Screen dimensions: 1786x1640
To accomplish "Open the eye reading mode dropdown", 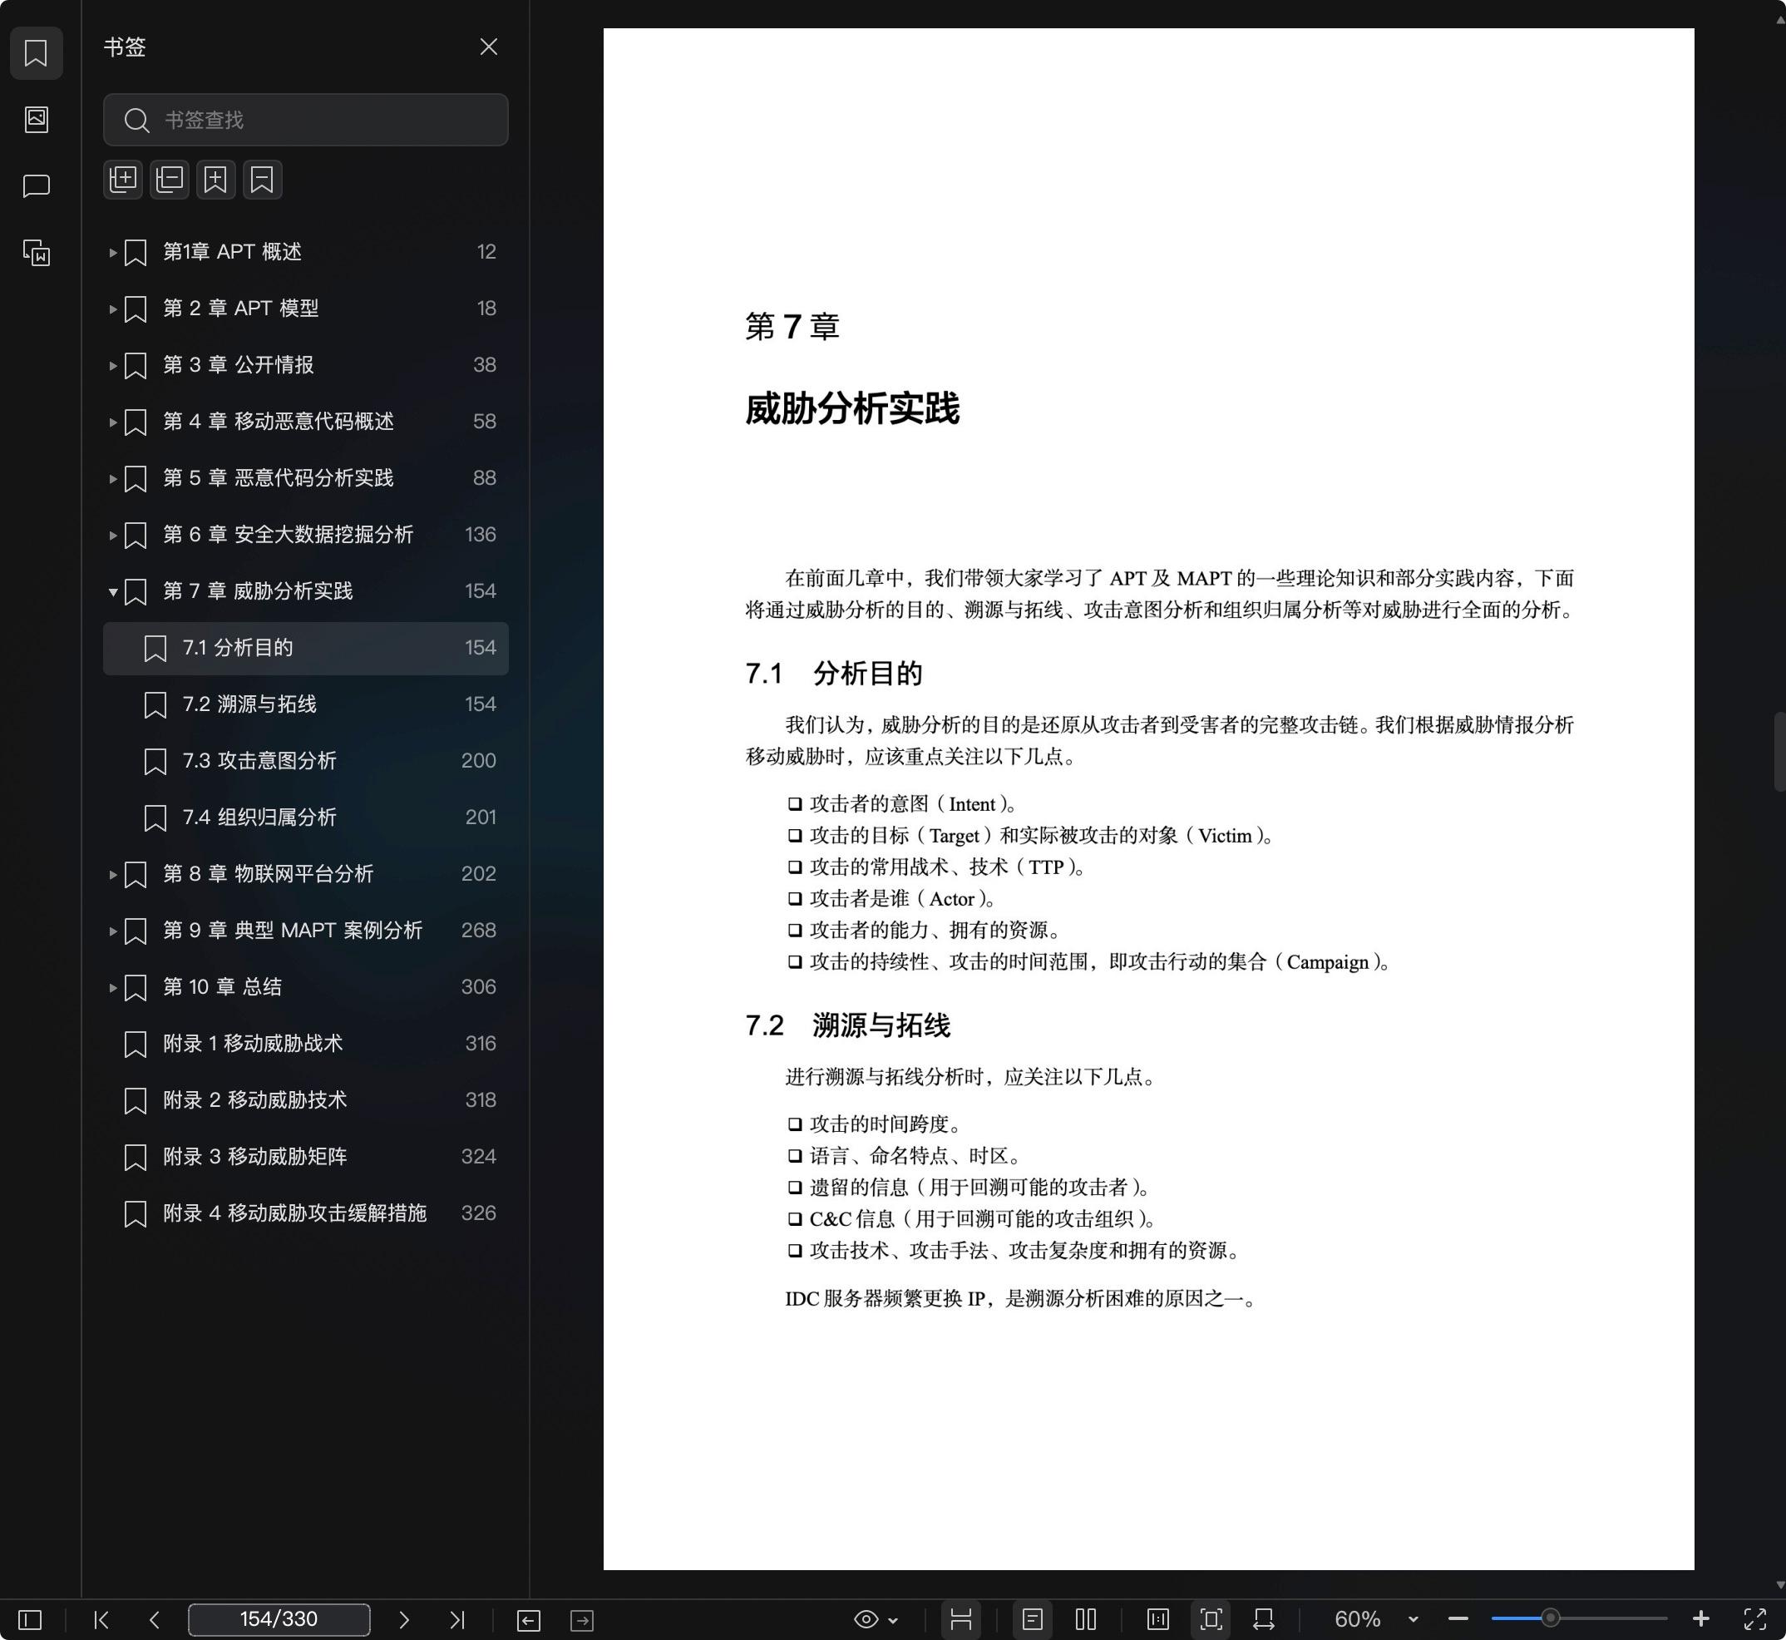I will pos(875,1619).
